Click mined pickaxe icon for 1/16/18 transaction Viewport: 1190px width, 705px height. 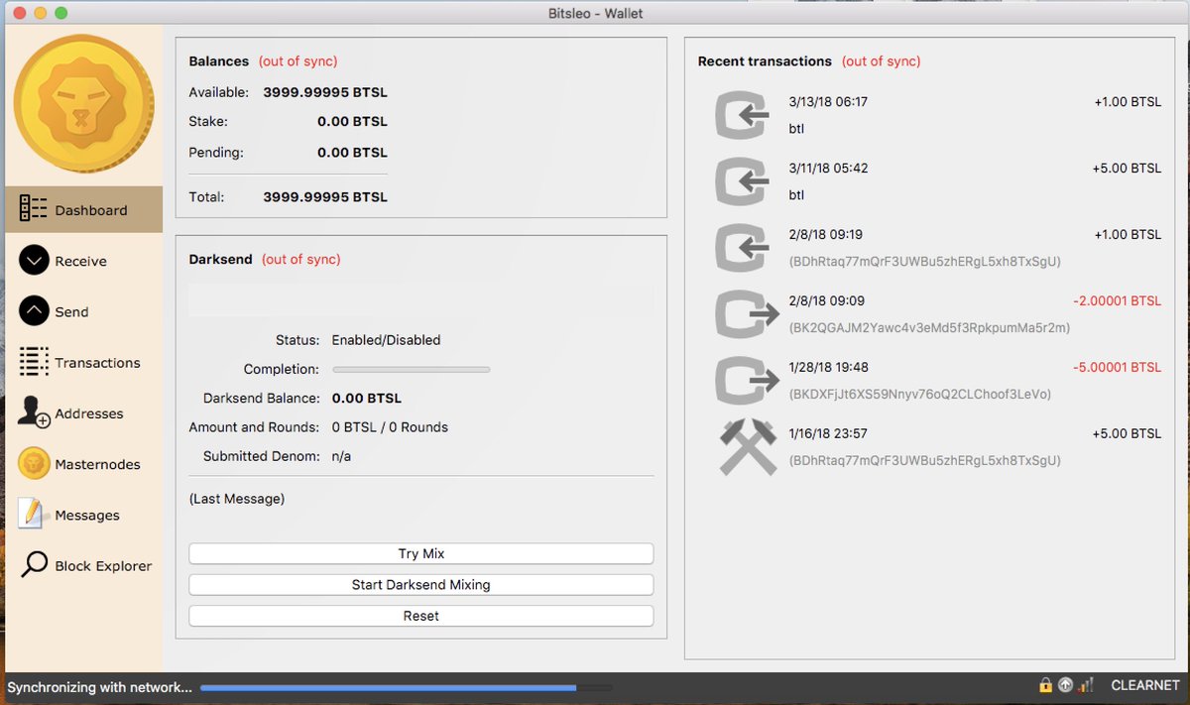[x=746, y=447]
